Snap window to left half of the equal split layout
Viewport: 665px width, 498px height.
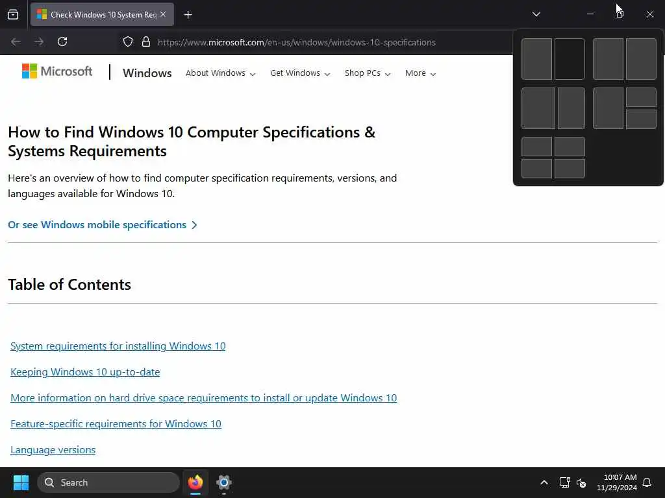tap(536, 59)
